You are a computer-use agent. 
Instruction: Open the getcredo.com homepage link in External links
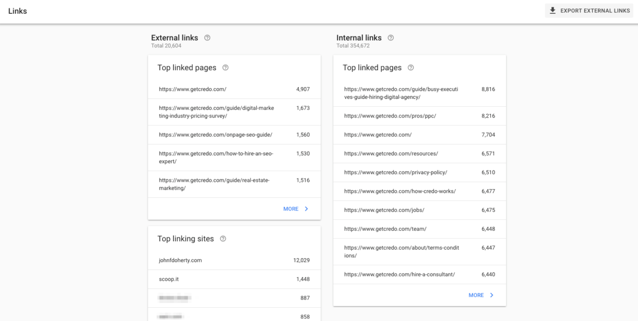pos(192,89)
